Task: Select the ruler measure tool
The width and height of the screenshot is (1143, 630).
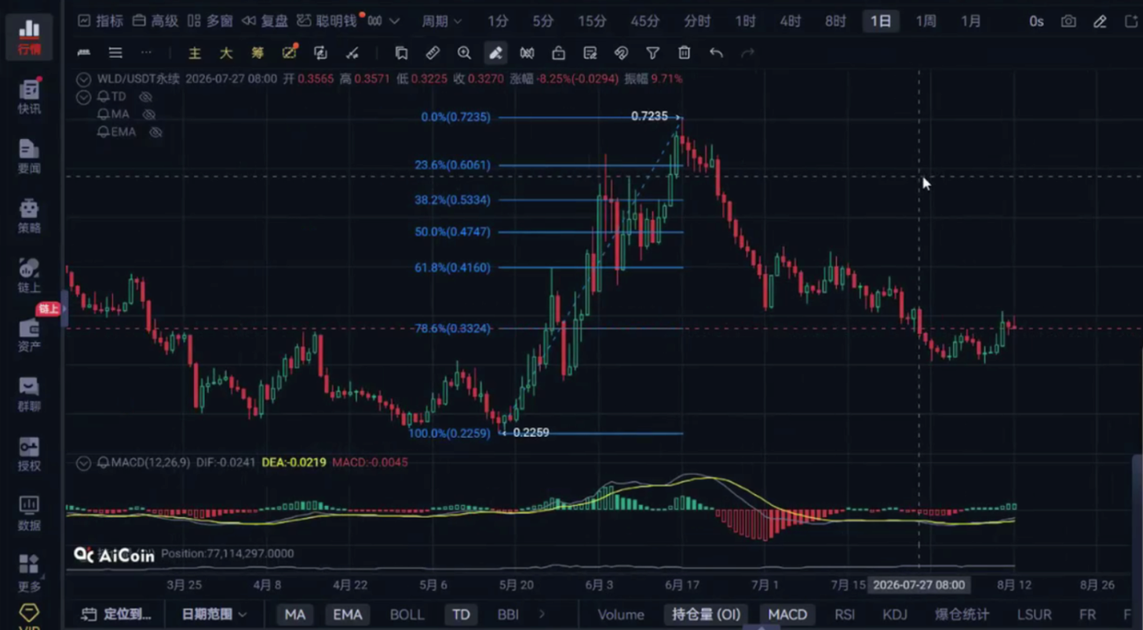Action: pos(433,53)
